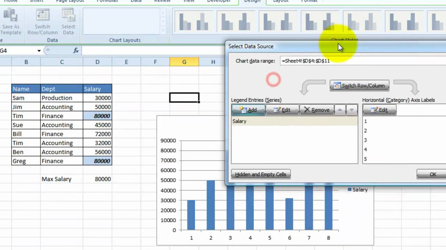Move the Salary series down with arrow
446x250 pixels.
click(352, 110)
